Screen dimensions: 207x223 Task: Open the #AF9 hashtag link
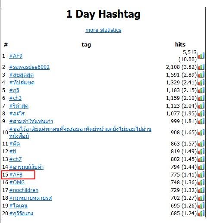click(x=16, y=56)
